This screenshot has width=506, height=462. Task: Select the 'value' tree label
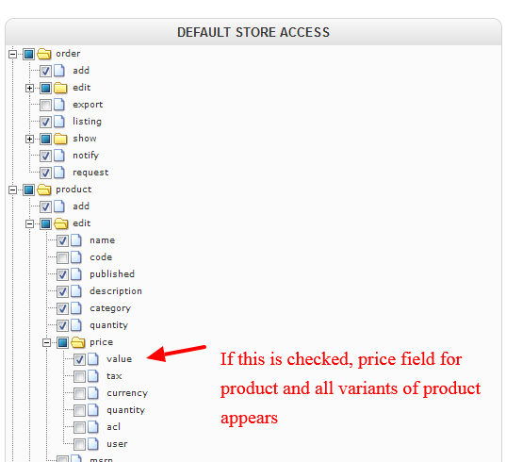119,359
